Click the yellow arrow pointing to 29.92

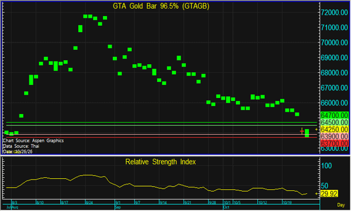click(x=316, y=194)
